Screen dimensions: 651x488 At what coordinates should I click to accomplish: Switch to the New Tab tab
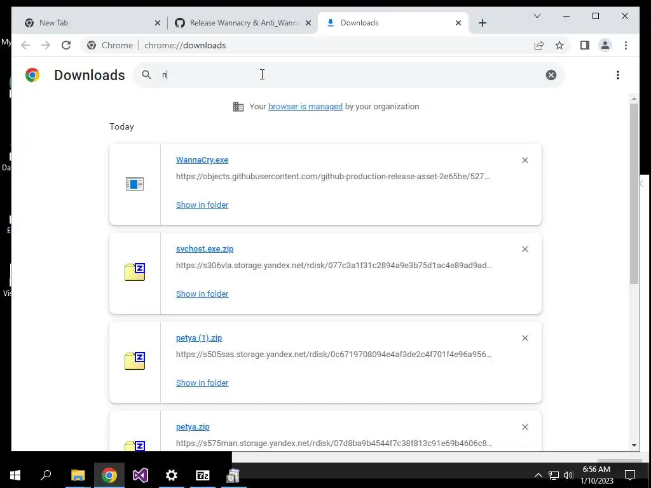92,23
